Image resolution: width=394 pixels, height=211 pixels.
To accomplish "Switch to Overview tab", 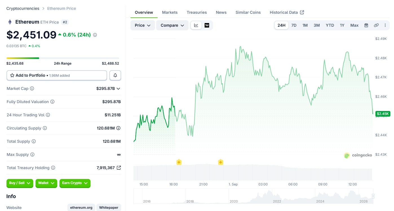I will (x=144, y=12).
